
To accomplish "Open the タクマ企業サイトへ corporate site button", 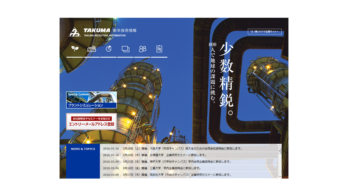I will (x=265, y=32).
